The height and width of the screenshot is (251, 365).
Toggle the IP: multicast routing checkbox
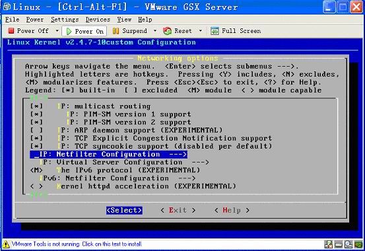point(36,106)
